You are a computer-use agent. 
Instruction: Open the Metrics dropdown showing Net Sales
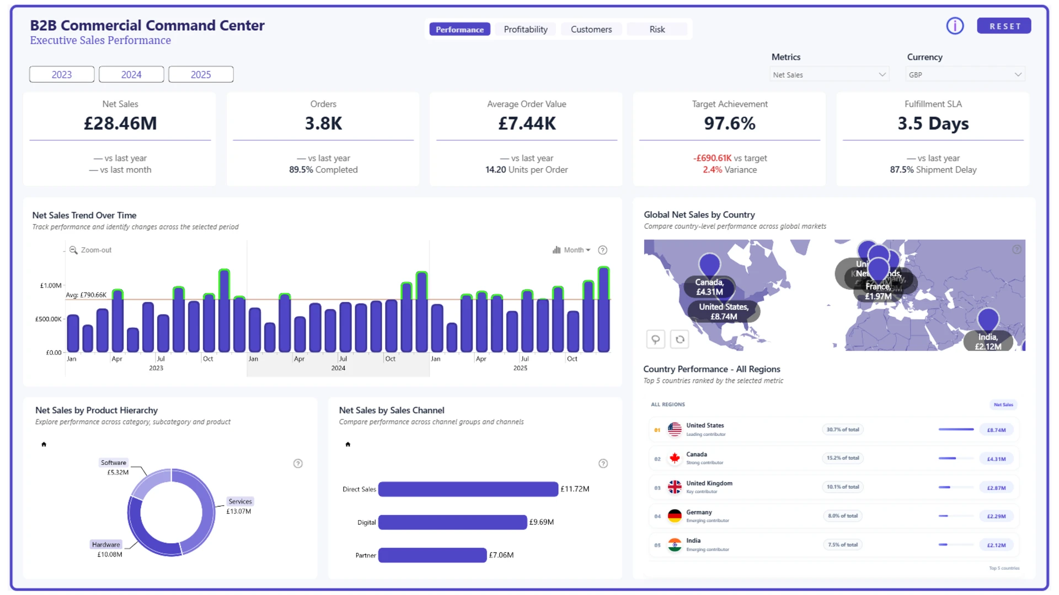coord(829,74)
